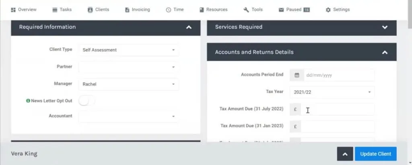The height and width of the screenshot is (165, 412).
Task: Click the Invoicing document icon
Action: (x=127, y=10)
